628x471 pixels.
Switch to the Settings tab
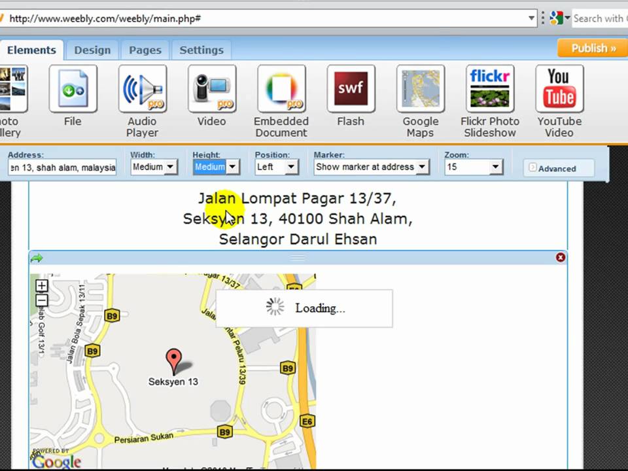tap(201, 50)
